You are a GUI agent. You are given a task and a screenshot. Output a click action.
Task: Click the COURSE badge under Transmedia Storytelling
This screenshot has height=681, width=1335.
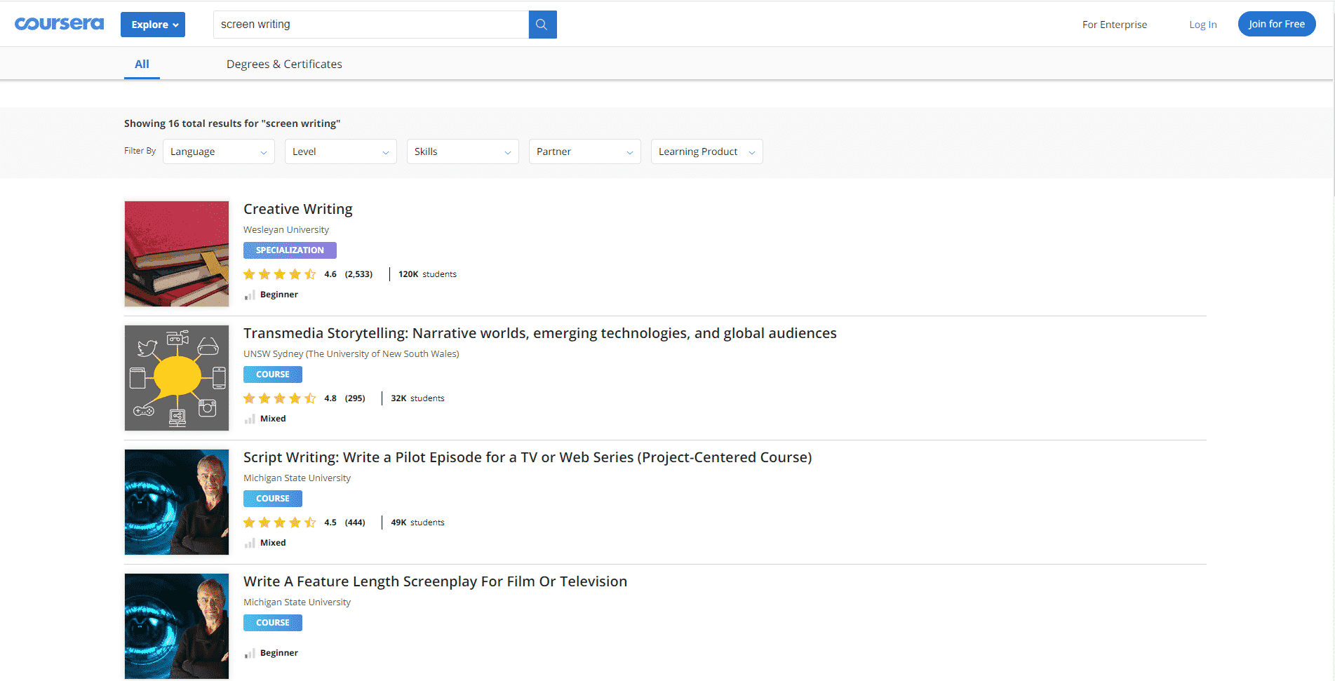coord(273,375)
